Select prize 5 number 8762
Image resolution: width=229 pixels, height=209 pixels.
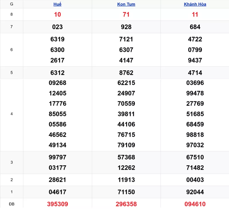126,73
